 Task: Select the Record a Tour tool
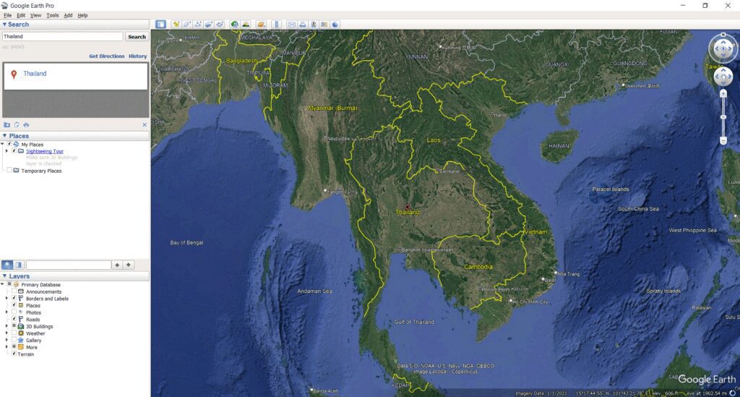(220, 24)
